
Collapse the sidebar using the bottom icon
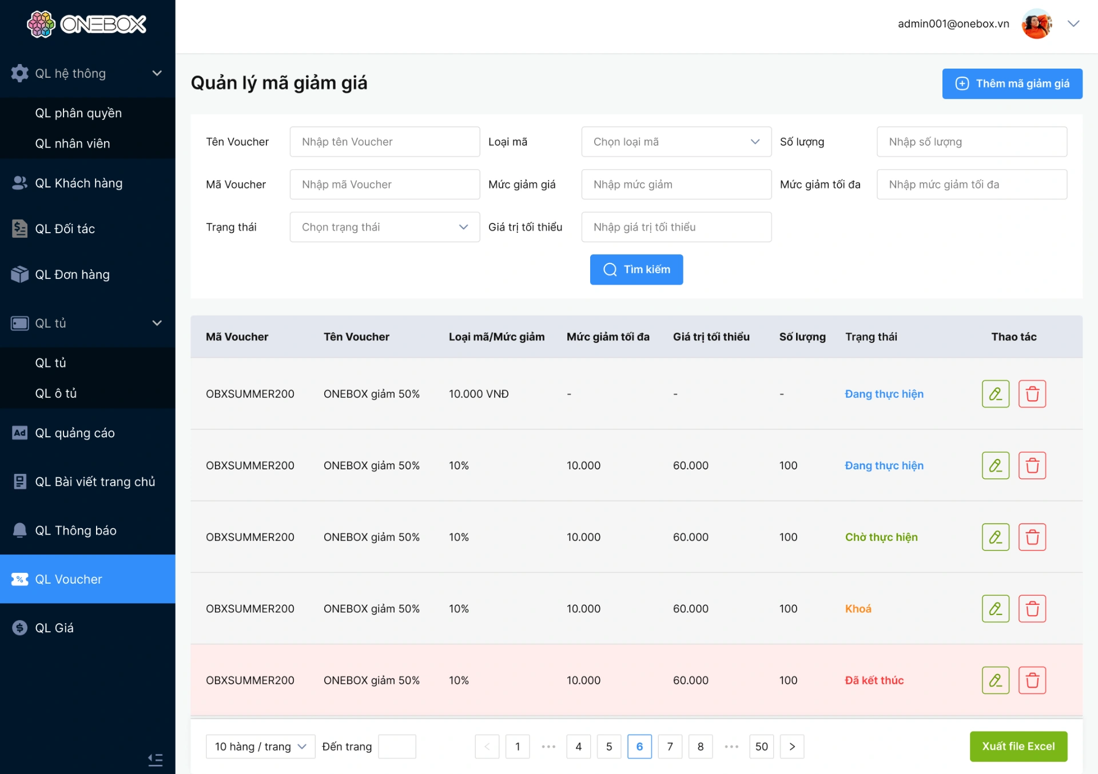[155, 759]
